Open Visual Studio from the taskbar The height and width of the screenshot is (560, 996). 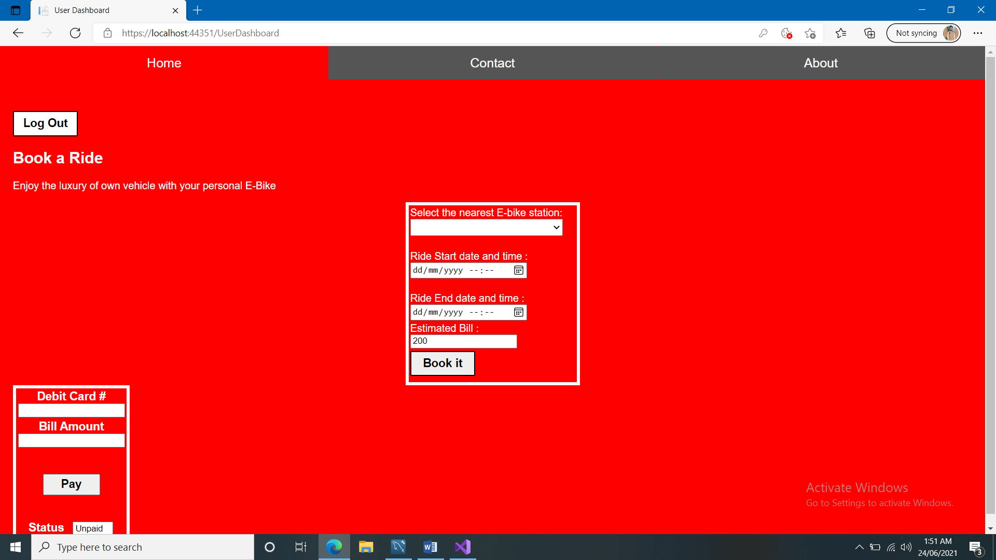click(462, 547)
